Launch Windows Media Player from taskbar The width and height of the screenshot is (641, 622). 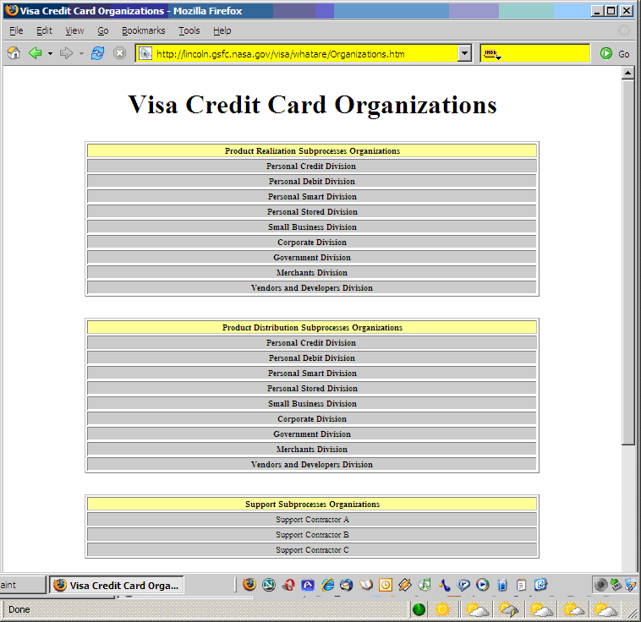coord(483,585)
